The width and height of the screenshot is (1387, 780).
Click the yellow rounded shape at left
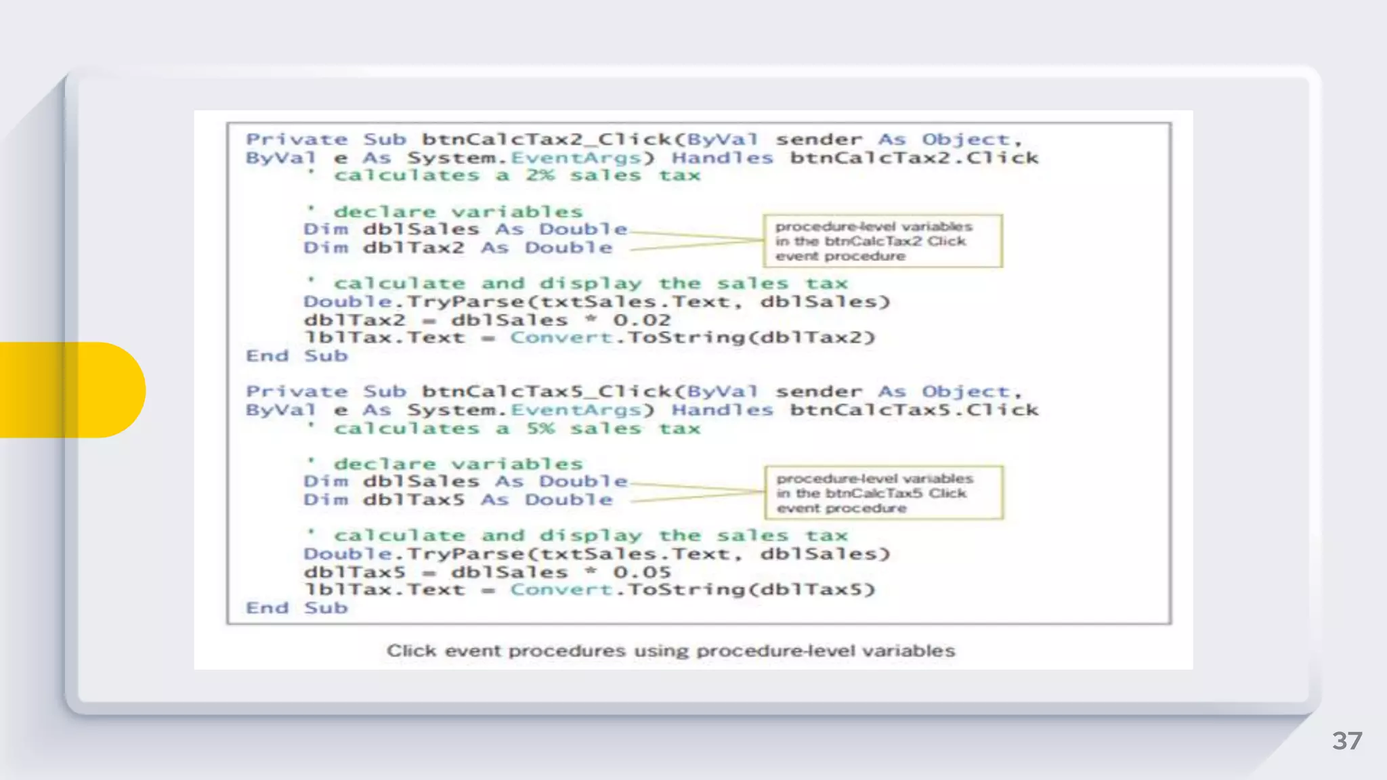coord(71,390)
